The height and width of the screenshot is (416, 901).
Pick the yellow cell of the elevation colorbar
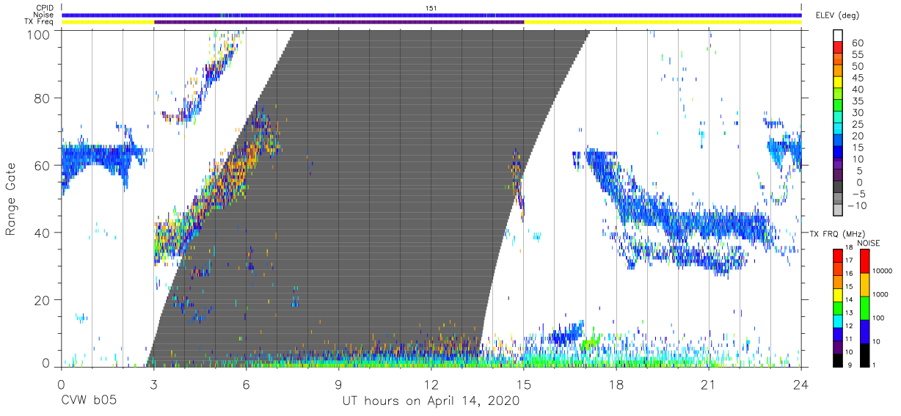tap(839, 82)
